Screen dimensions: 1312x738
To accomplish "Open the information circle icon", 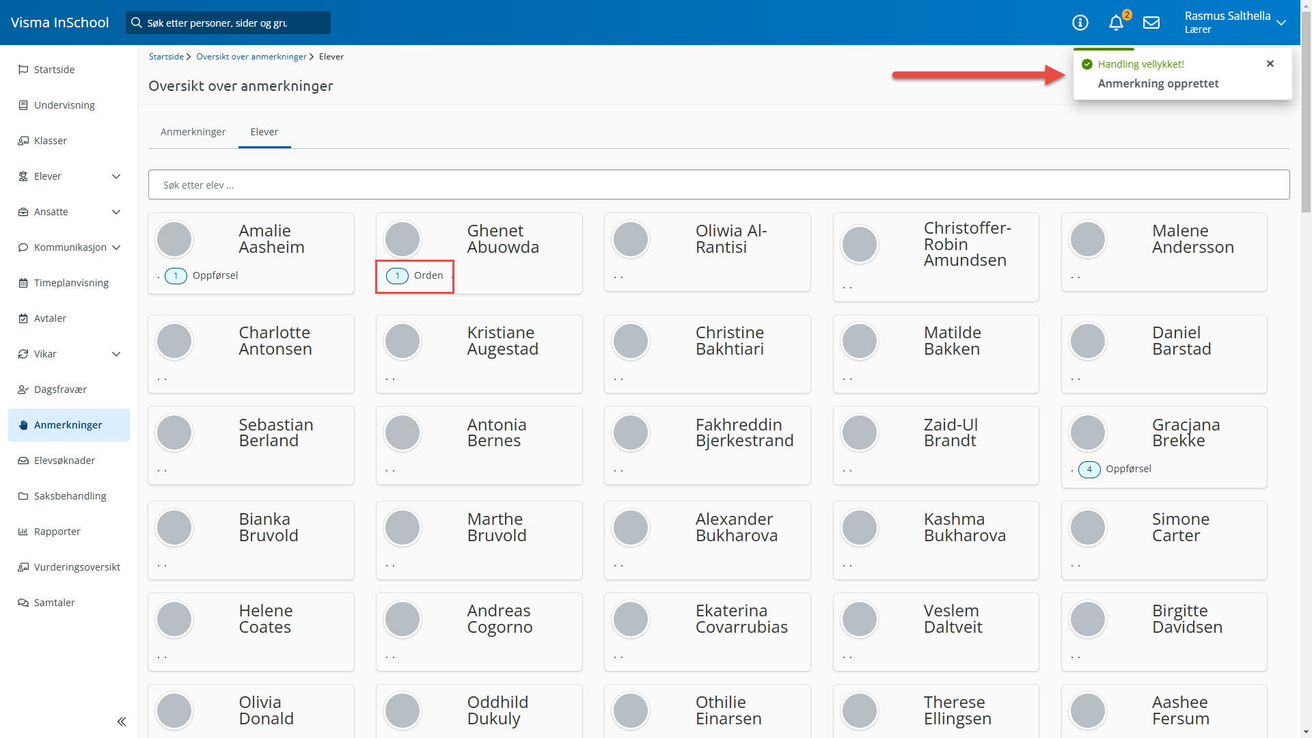I will pyautogui.click(x=1080, y=23).
